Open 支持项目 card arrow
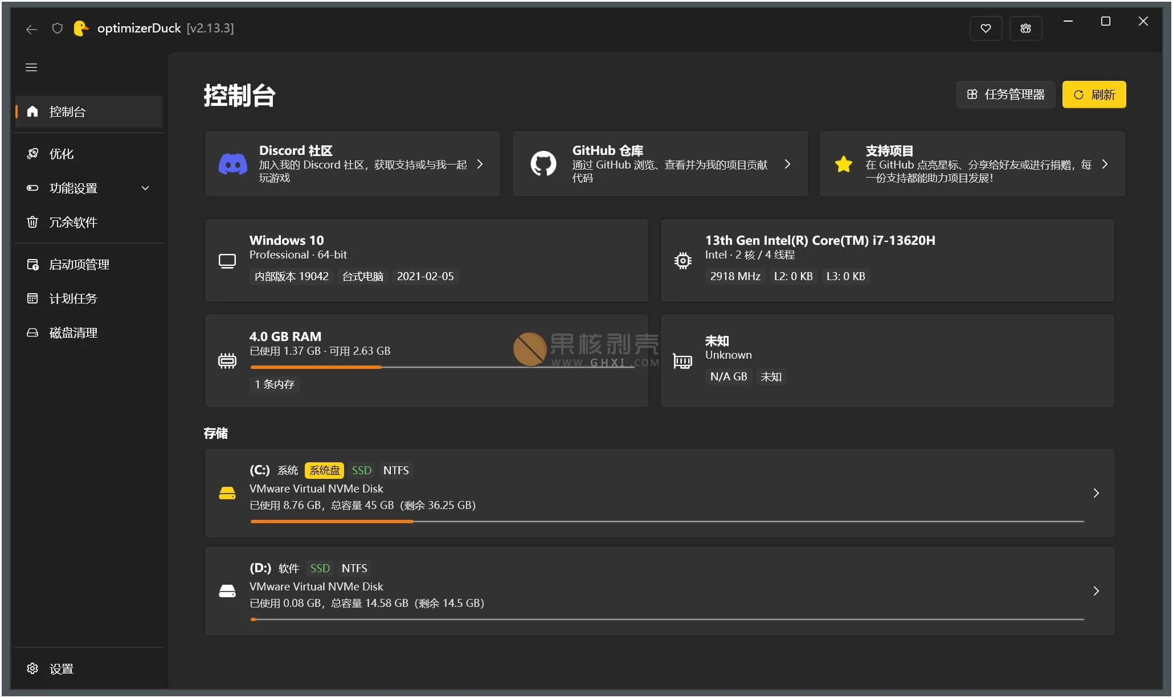This screenshot has height=698, width=1173. [1105, 164]
